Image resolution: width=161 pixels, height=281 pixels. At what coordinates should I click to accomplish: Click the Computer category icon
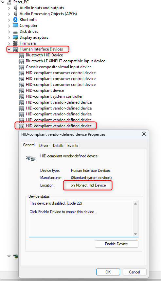click(x=15, y=26)
